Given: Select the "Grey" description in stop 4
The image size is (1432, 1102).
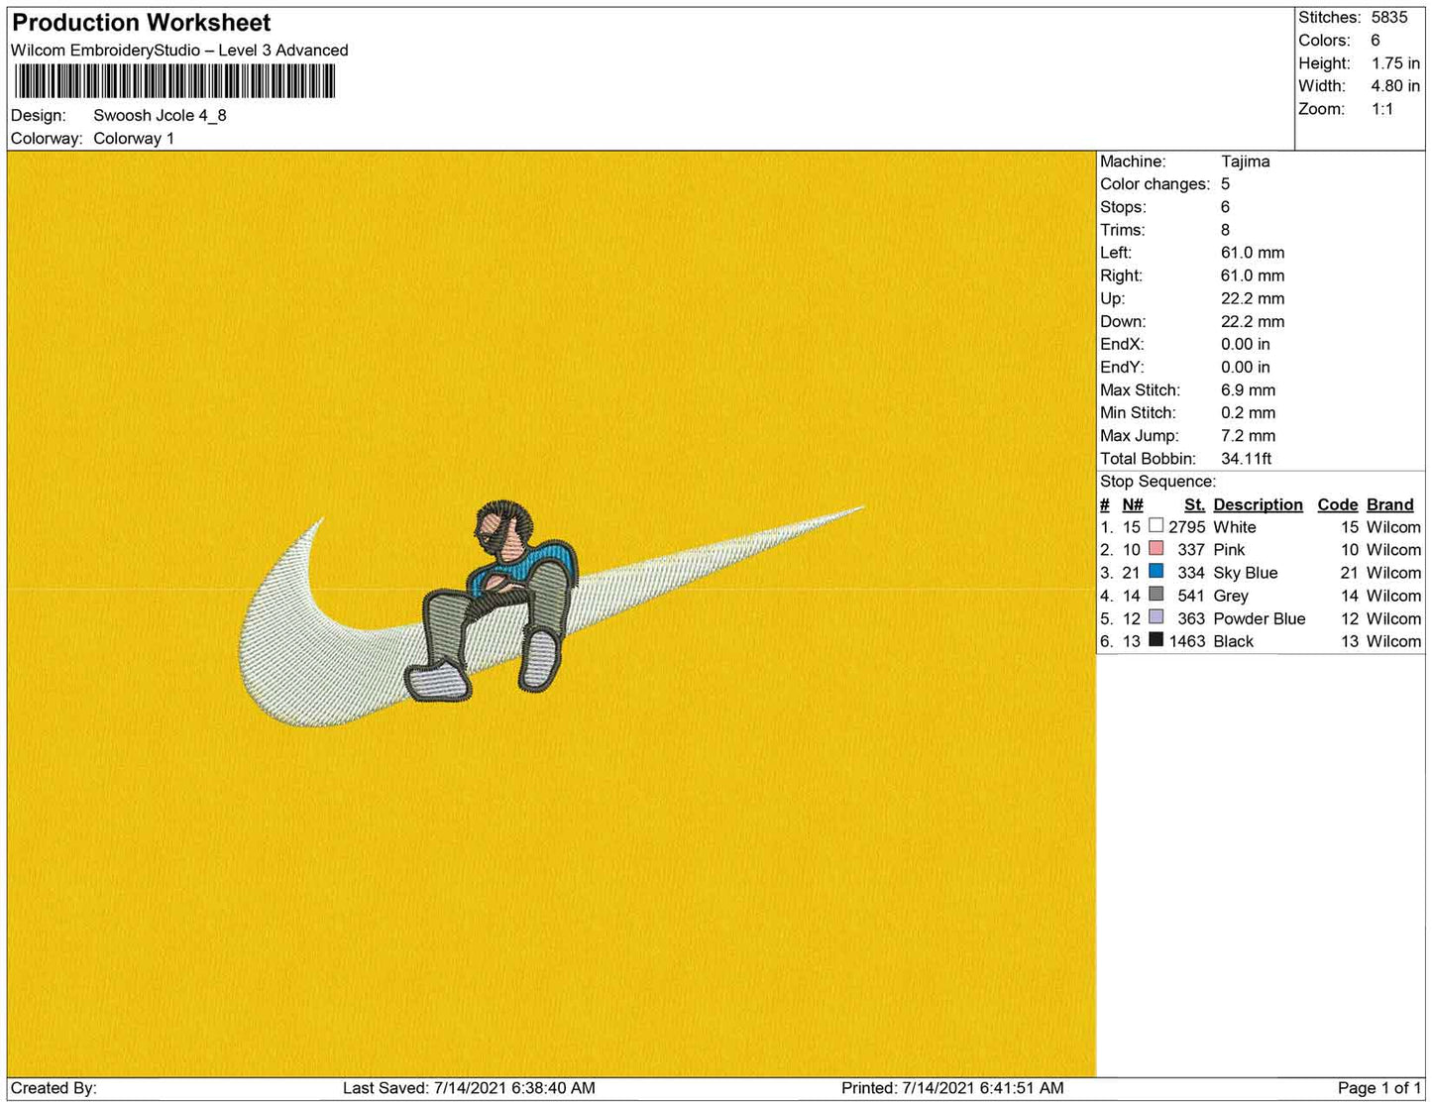Looking at the screenshot, I should pyautogui.click(x=1231, y=596).
